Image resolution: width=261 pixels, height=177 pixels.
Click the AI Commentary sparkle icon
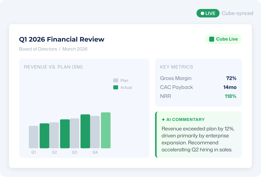pos(163,120)
